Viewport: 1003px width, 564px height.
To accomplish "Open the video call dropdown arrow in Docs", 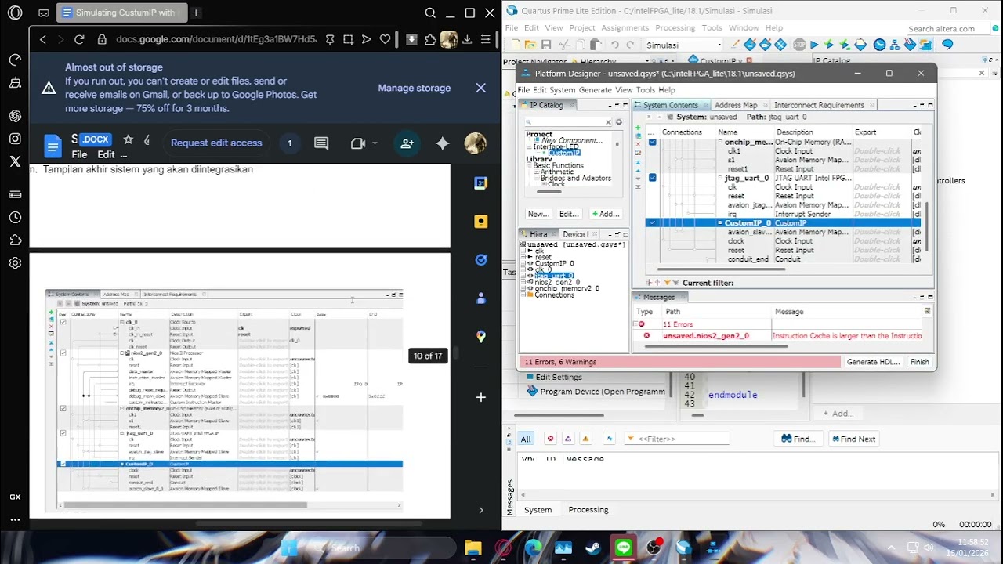I will [x=375, y=143].
